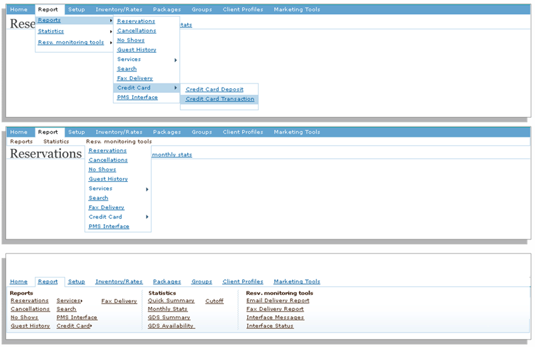
Task: Open the GDS Availability link
Action: coord(171,326)
